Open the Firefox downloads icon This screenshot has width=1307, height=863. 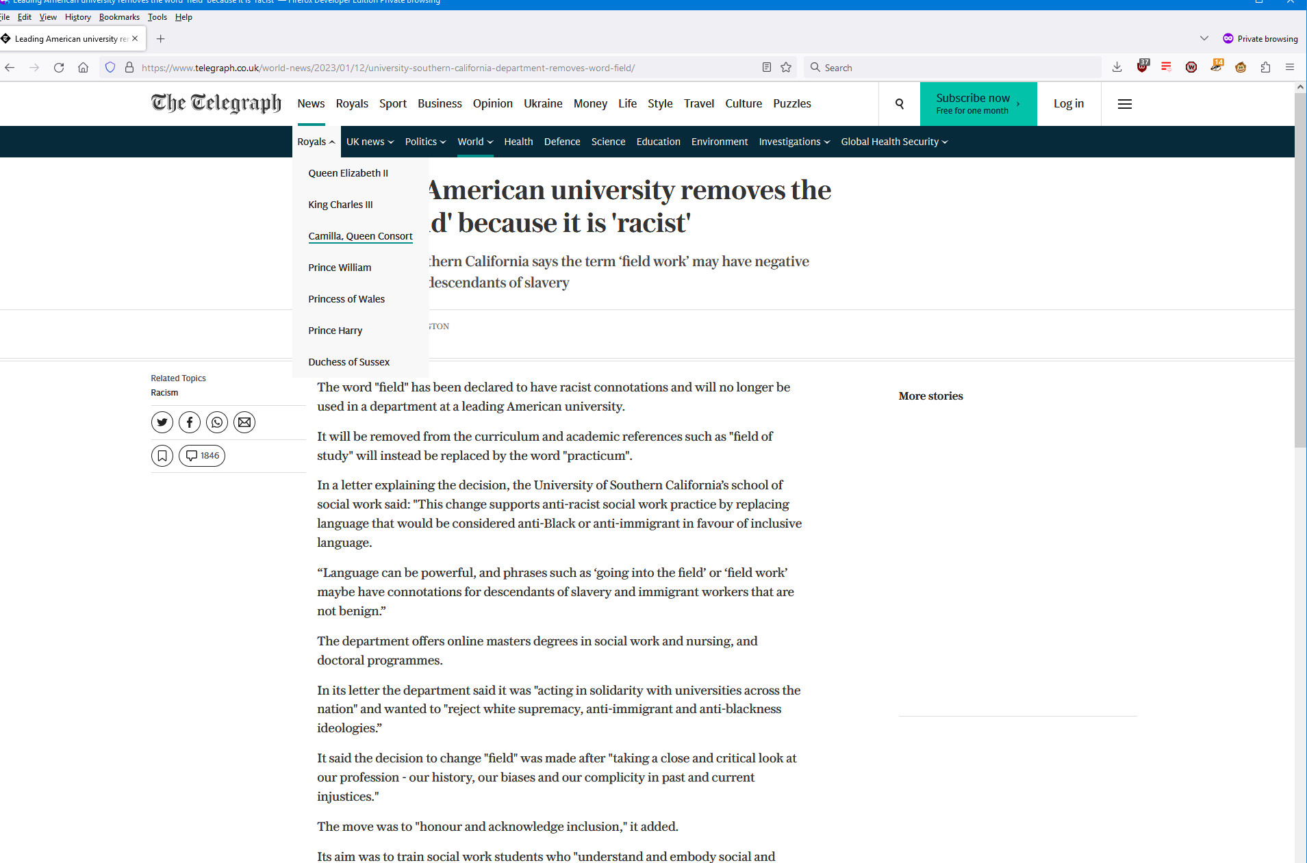click(x=1117, y=67)
